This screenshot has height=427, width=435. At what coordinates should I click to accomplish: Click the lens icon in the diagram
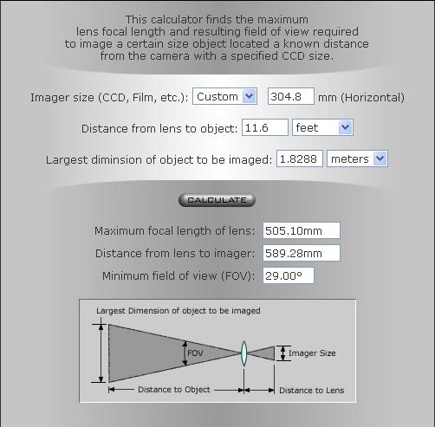pos(244,353)
